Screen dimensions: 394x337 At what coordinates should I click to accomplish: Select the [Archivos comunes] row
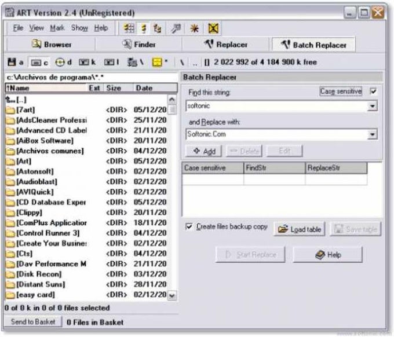[x=86, y=151]
